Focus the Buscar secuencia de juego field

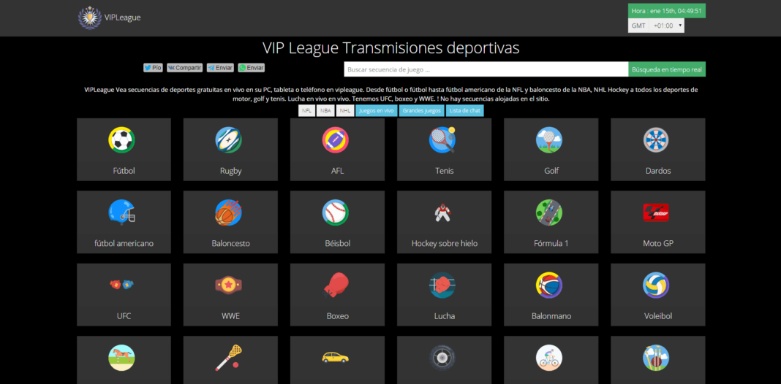click(486, 69)
